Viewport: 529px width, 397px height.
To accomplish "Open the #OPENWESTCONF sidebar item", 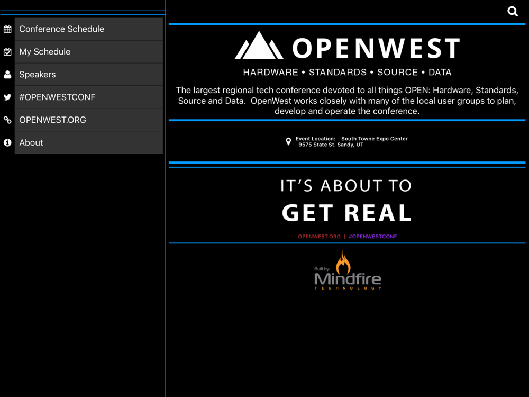I will (89, 97).
